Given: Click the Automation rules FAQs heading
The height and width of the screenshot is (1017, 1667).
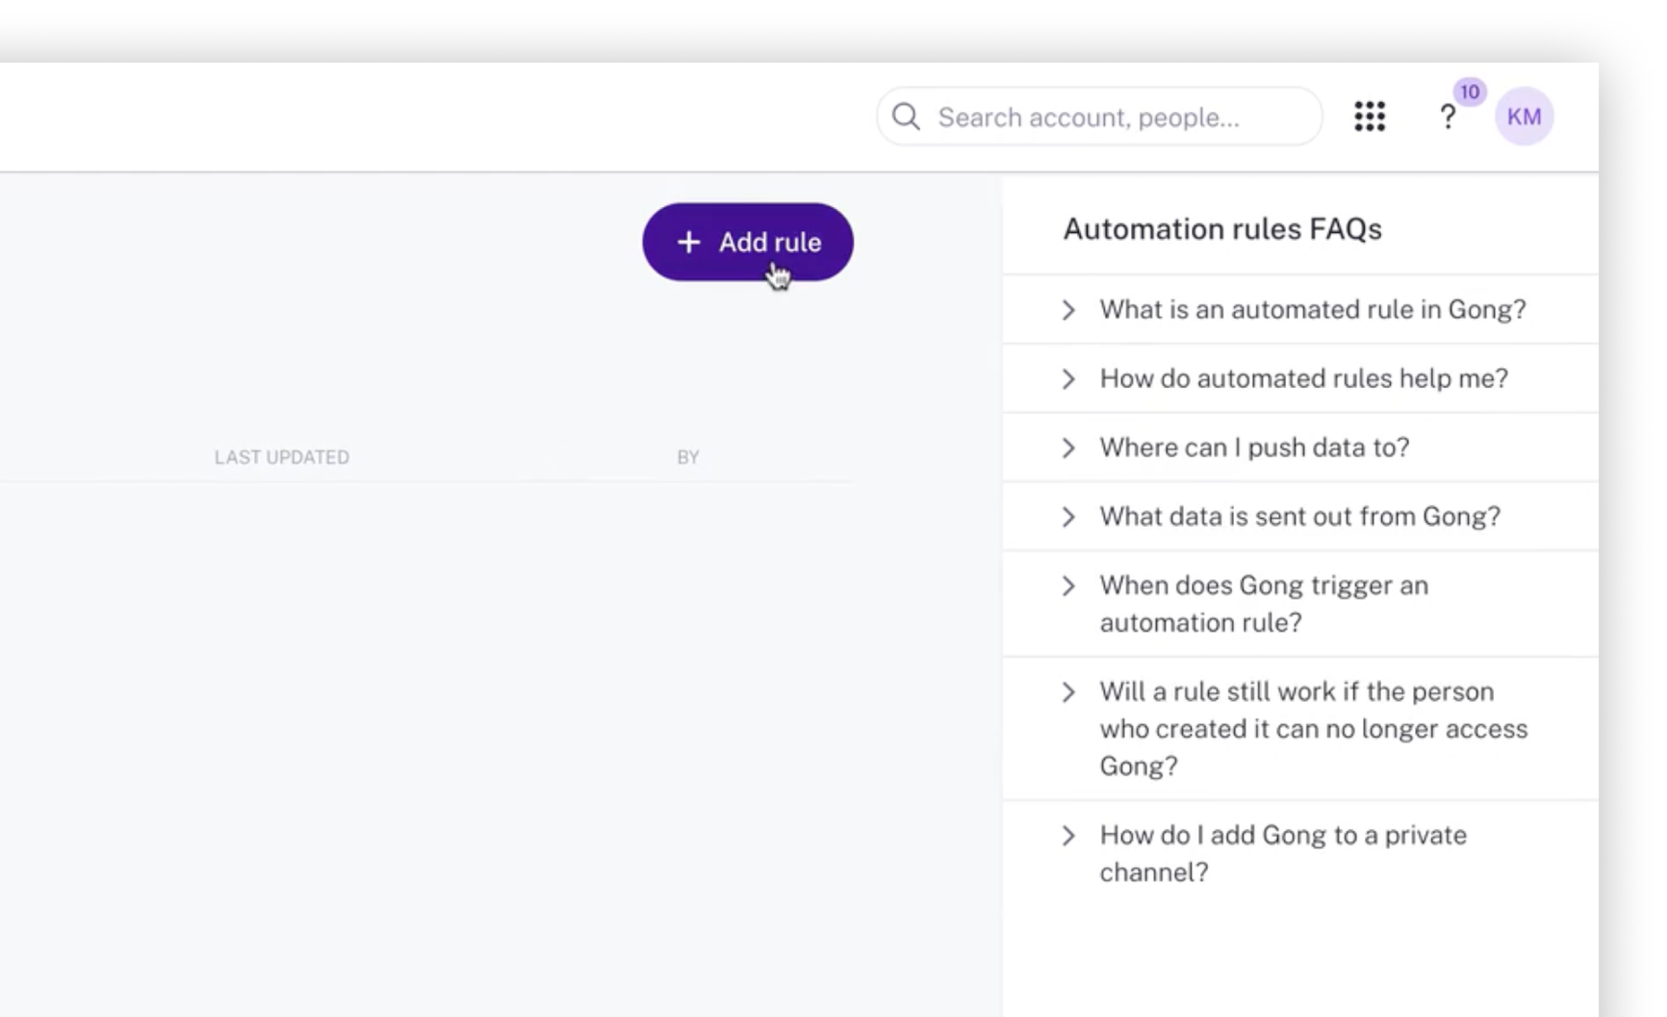Looking at the screenshot, I should pyautogui.click(x=1222, y=229).
